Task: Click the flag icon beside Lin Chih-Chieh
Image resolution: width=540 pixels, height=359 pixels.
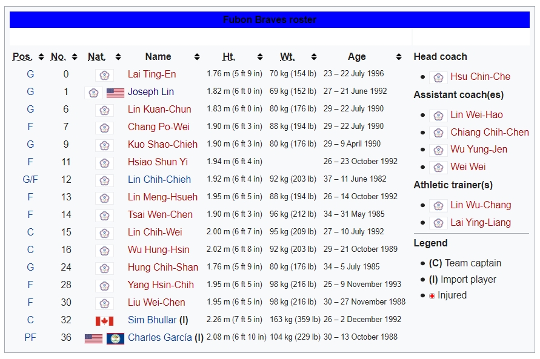Action: point(104,180)
